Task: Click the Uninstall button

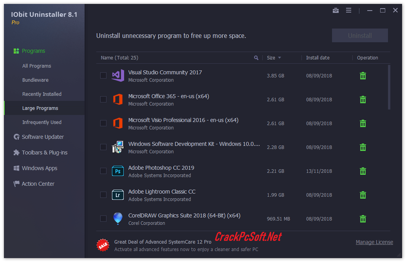Action: coord(360,36)
